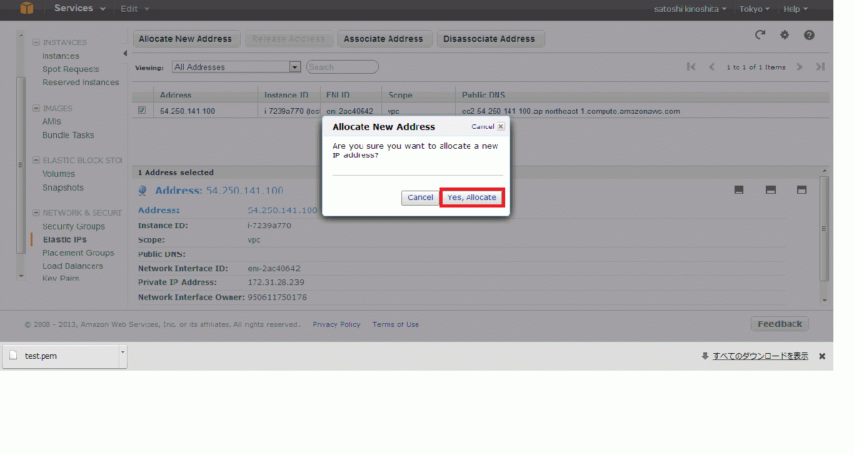This screenshot has width=854, height=455.
Task: Refresh the address list
Action: tap(760, 35)
